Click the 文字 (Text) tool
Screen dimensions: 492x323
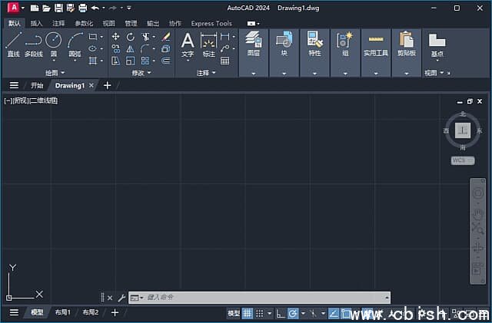(x=188, y=44)
